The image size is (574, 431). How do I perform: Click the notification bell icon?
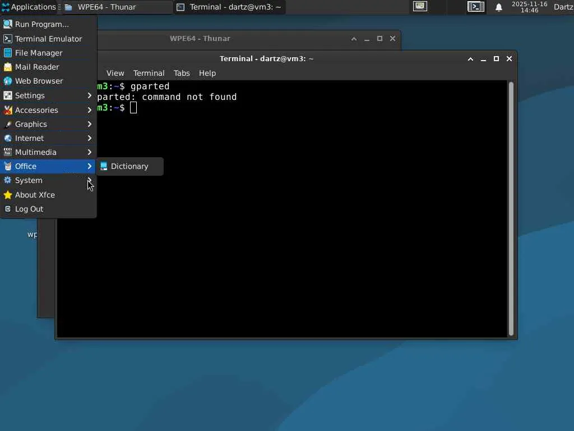coord(498,7)
